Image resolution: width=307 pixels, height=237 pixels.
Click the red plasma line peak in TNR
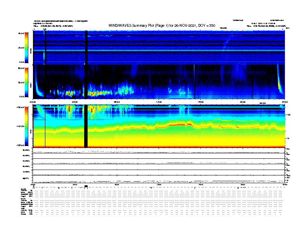(x=180, y=124)
